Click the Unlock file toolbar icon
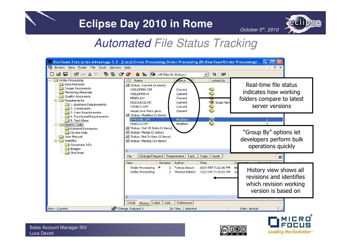Screen dimensions: 351x248 pos(144,74)
